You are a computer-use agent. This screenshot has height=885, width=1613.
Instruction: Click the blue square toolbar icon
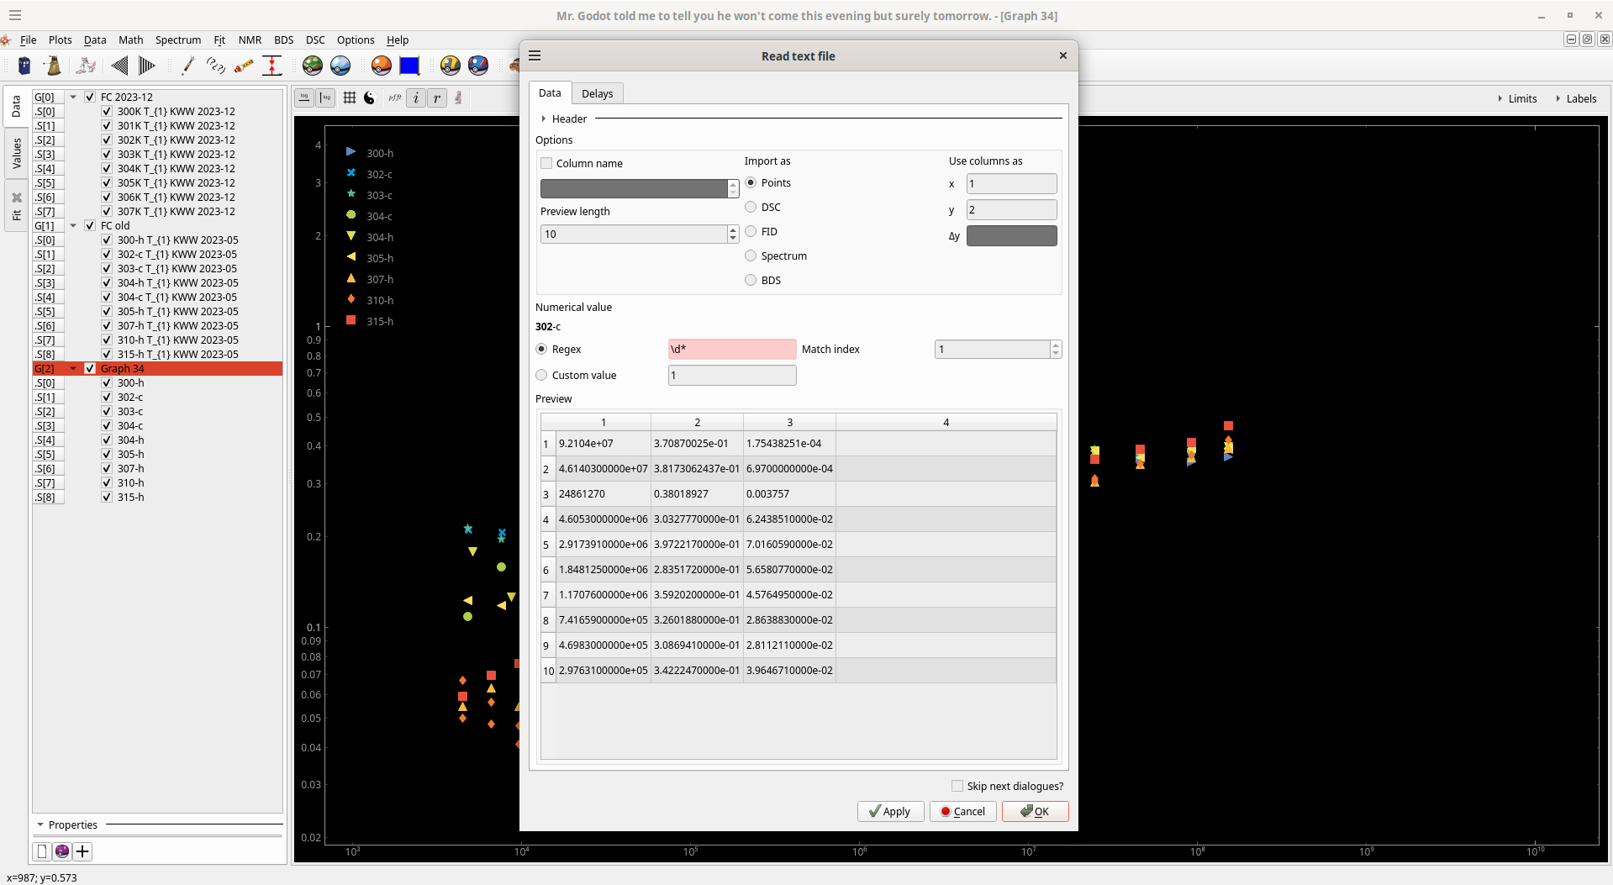[409, 66]
